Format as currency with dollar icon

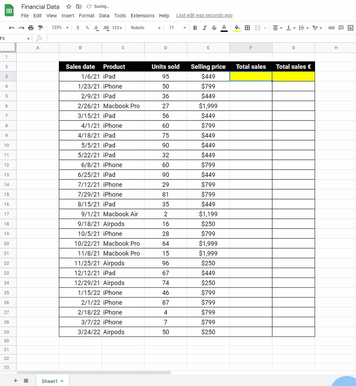tap(78, 28)
